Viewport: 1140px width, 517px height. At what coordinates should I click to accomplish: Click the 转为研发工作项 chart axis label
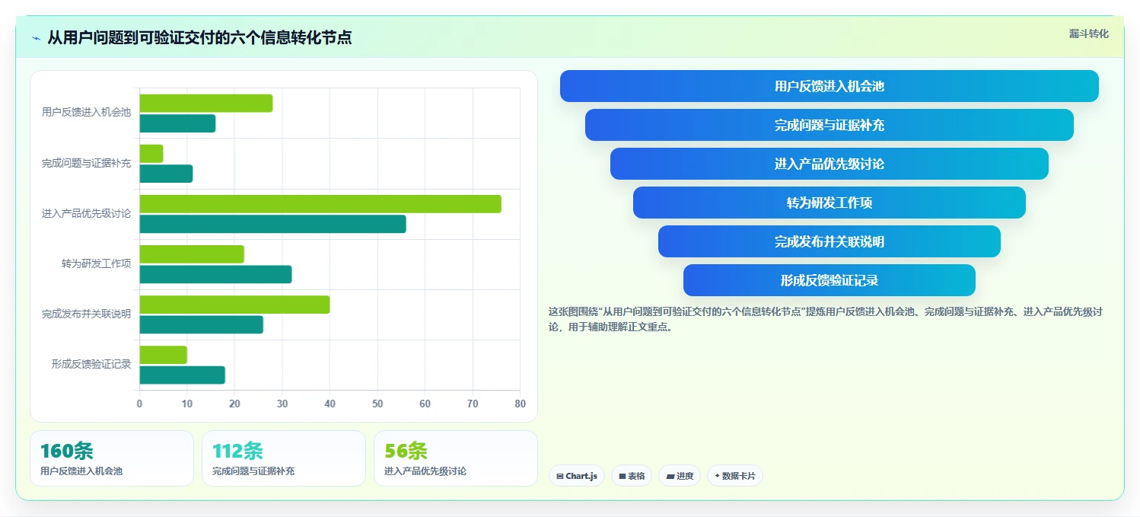point(96,263)
